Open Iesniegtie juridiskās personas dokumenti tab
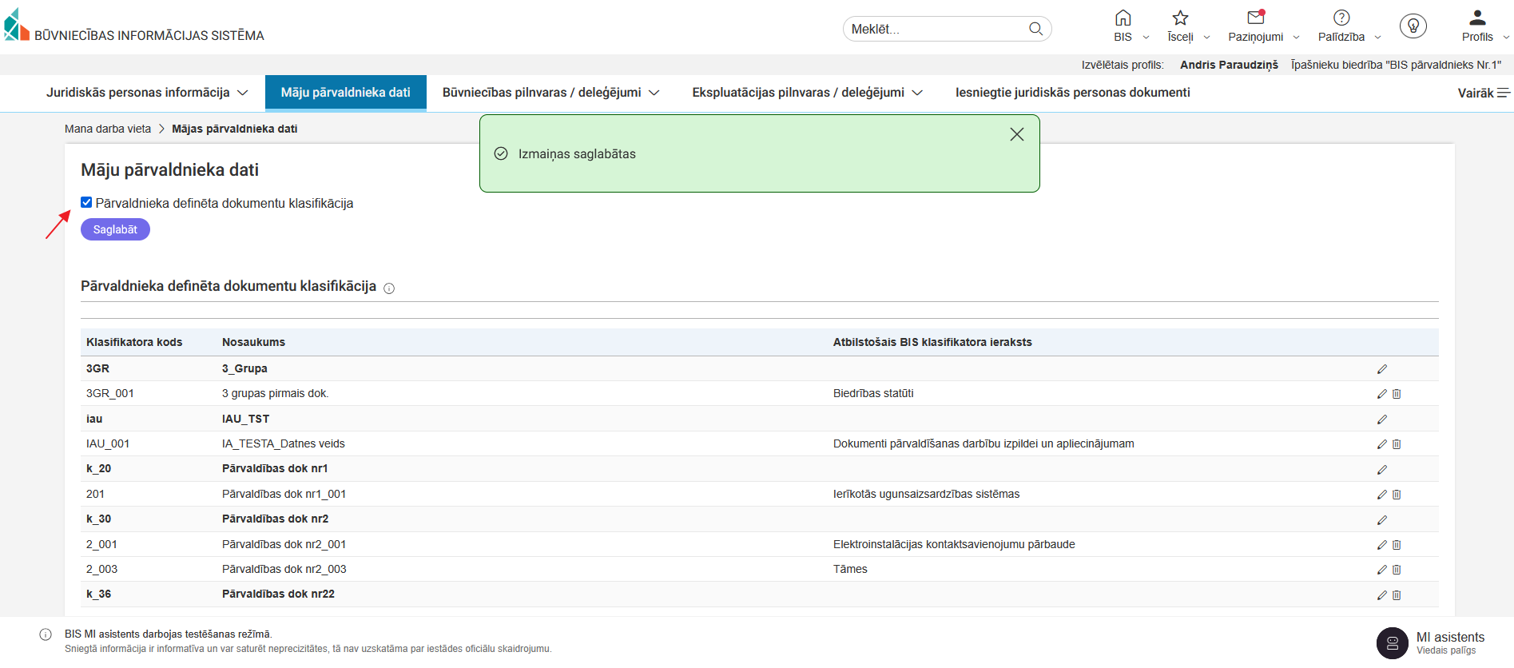 point(1072,93)
